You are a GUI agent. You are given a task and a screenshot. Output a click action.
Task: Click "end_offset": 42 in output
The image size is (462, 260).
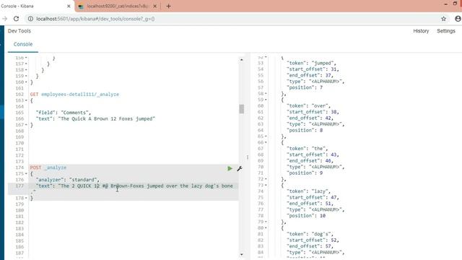[310, 118]
